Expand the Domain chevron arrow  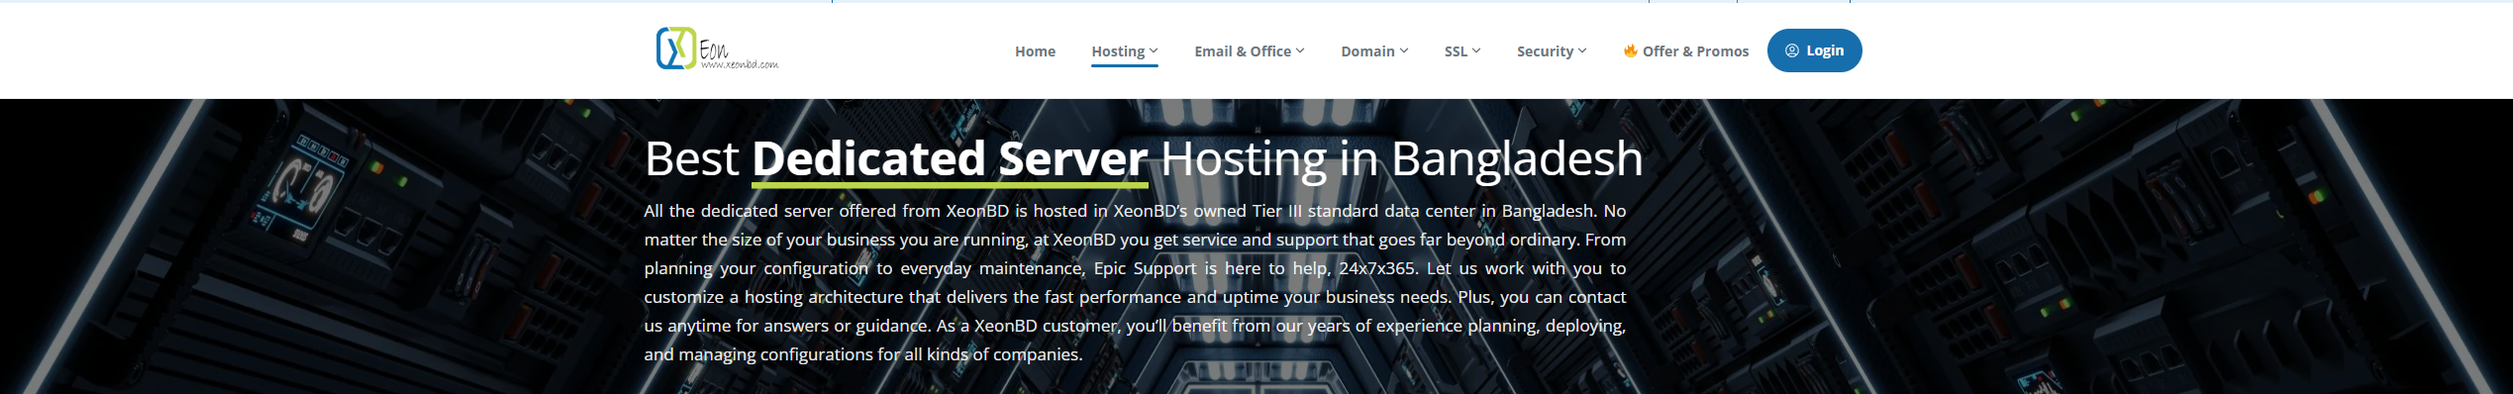[x=1404, y=51]
